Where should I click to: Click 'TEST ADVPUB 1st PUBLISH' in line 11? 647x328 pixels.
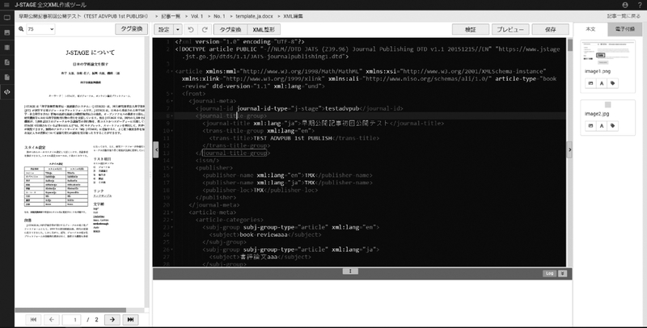(293, 138)
